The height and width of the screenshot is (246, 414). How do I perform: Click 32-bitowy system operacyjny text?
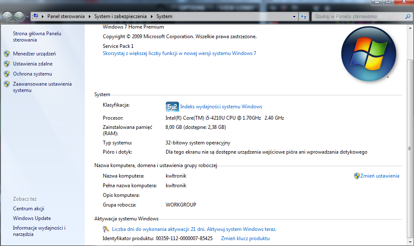pyautogui.click(x=198, y=143)
